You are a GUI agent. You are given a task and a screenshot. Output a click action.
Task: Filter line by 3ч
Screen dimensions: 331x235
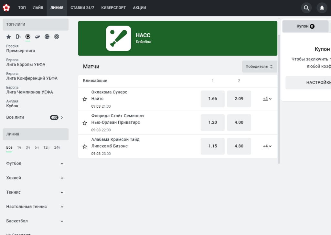pyautogui.click(x=28, y=147)
